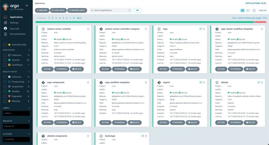The image size is (269, 145).
Task: Collapse the Labels filter section
Action: [x=29, y=108]
